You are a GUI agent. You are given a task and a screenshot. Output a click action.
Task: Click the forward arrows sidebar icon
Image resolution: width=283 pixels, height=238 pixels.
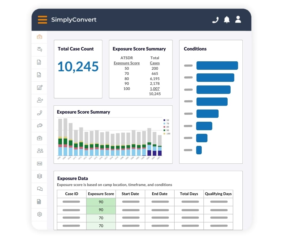40,125
